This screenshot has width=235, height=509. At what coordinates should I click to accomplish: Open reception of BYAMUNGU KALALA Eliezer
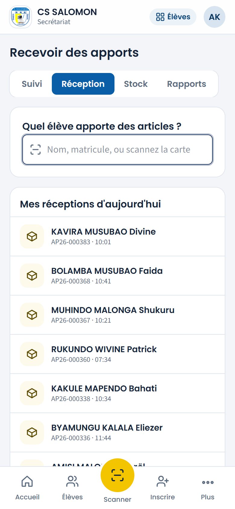(x=117, y=432)
